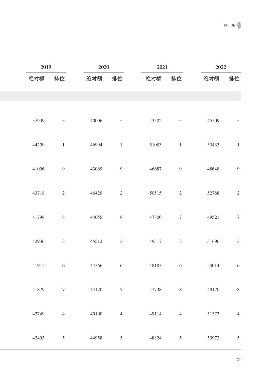Select the value 46994
This screenshot has width=271, height=384.
point(96,145)
